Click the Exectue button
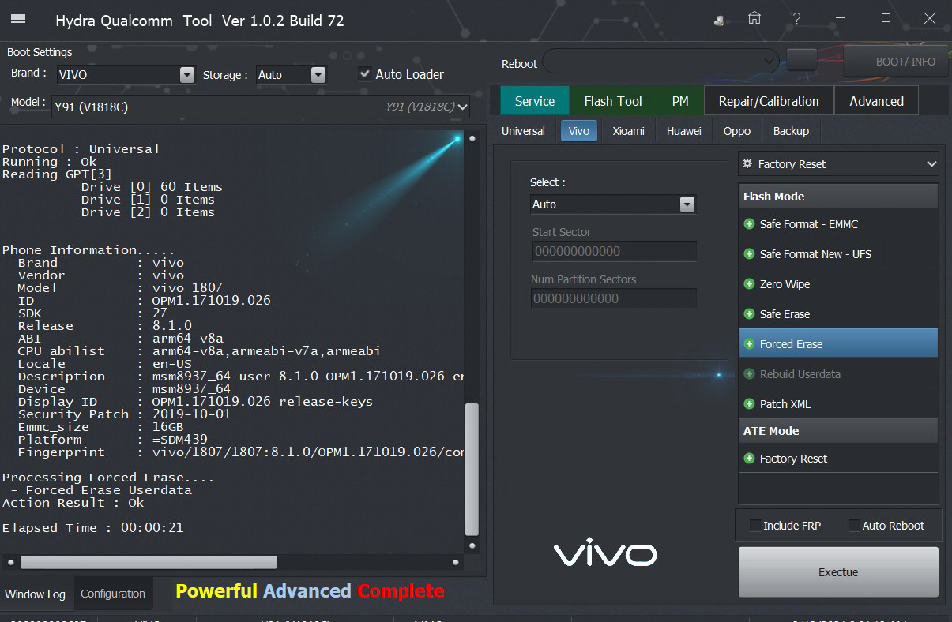This screenshot has width=952, height=622. (x=838, y=572)
